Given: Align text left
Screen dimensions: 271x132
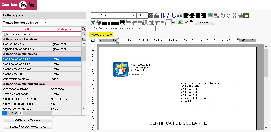Looking at the screenshot, I should (x=186, y=15).
